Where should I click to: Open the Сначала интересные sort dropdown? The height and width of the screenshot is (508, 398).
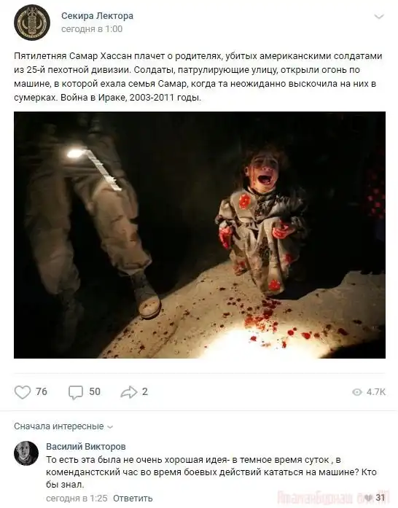point(63,426)
